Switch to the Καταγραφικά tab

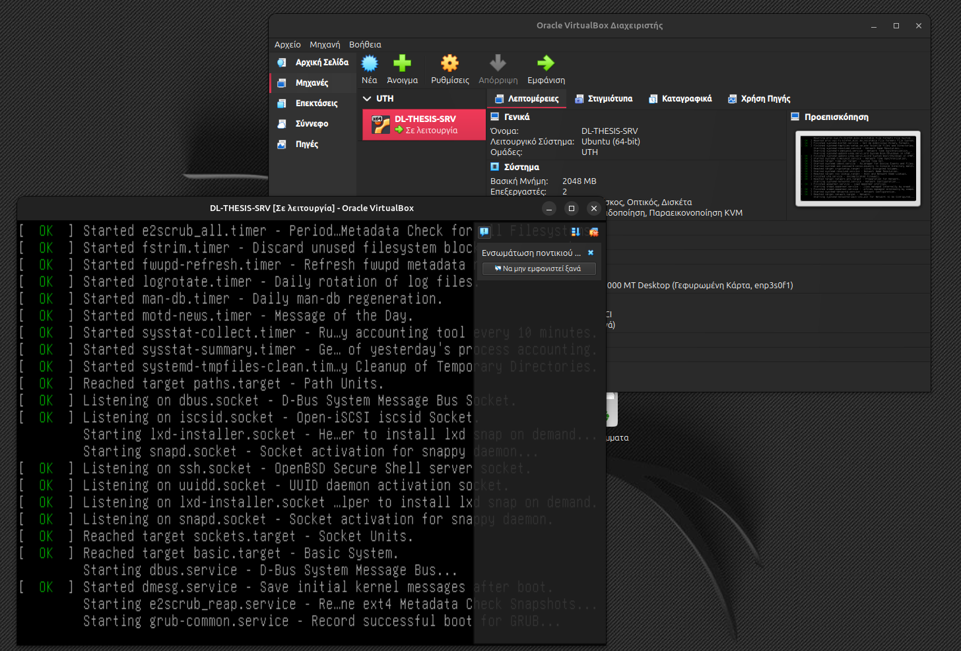coord(680,98)
